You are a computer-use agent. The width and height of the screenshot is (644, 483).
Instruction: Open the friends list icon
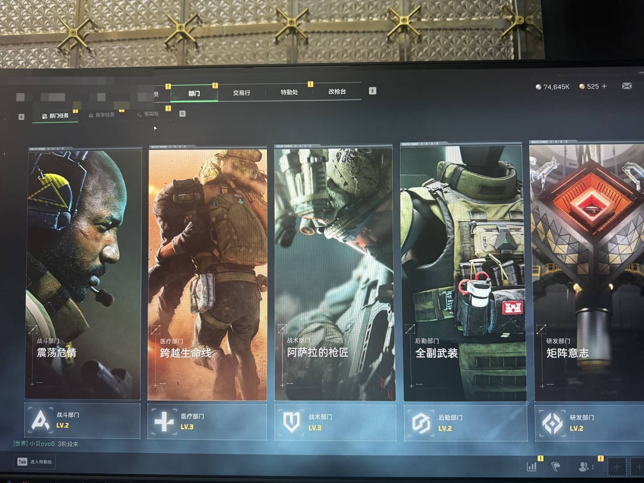click(x=585, y=466)
